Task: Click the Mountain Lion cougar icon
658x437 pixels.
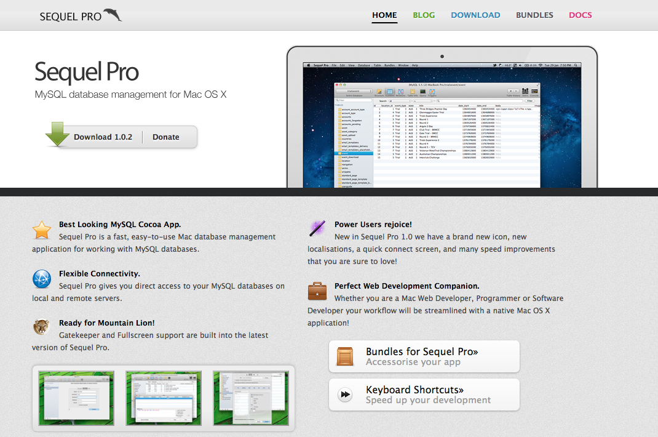Action: [x=42, y=327]
